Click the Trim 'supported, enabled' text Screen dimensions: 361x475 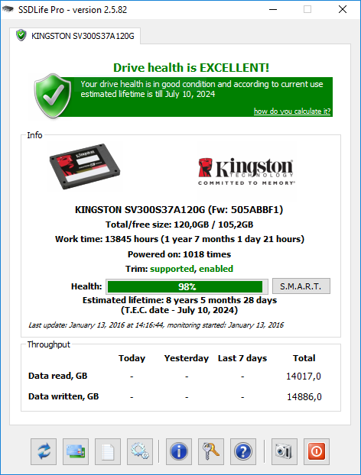pyautogui.click(x=191, y=269)
